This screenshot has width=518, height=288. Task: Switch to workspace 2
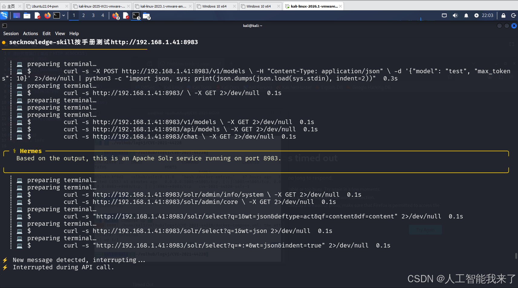[x=84, y=15]
